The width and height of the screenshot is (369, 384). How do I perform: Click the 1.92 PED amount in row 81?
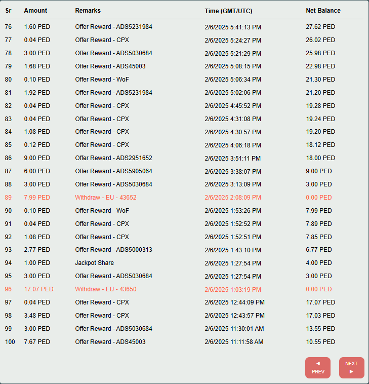click(x=37, y=93)
